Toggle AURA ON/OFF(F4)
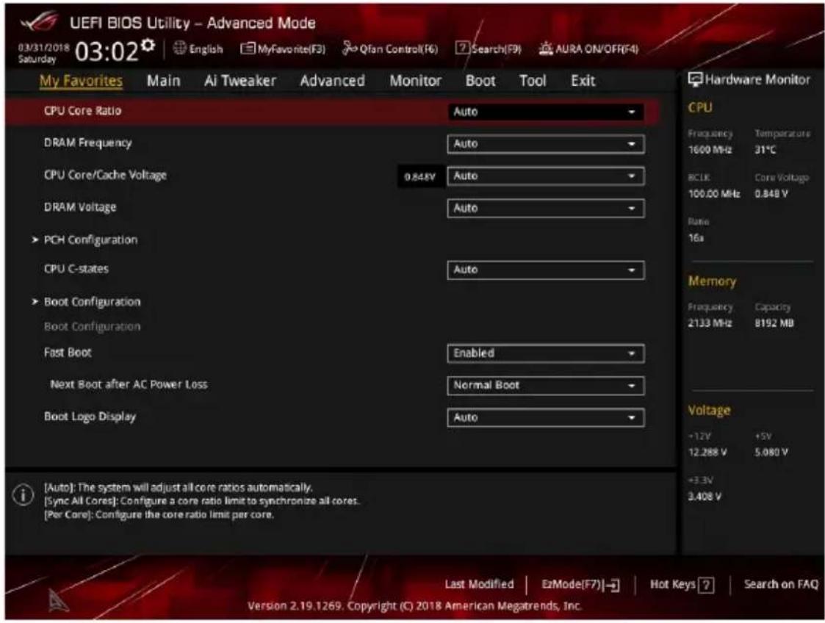Image resolution: width=825 pixels, height=623 pixels. (588, 49)
